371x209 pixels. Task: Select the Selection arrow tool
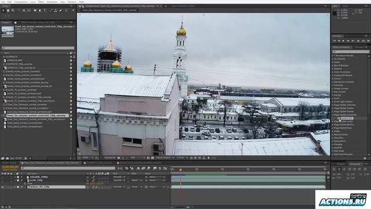[3, 10]
